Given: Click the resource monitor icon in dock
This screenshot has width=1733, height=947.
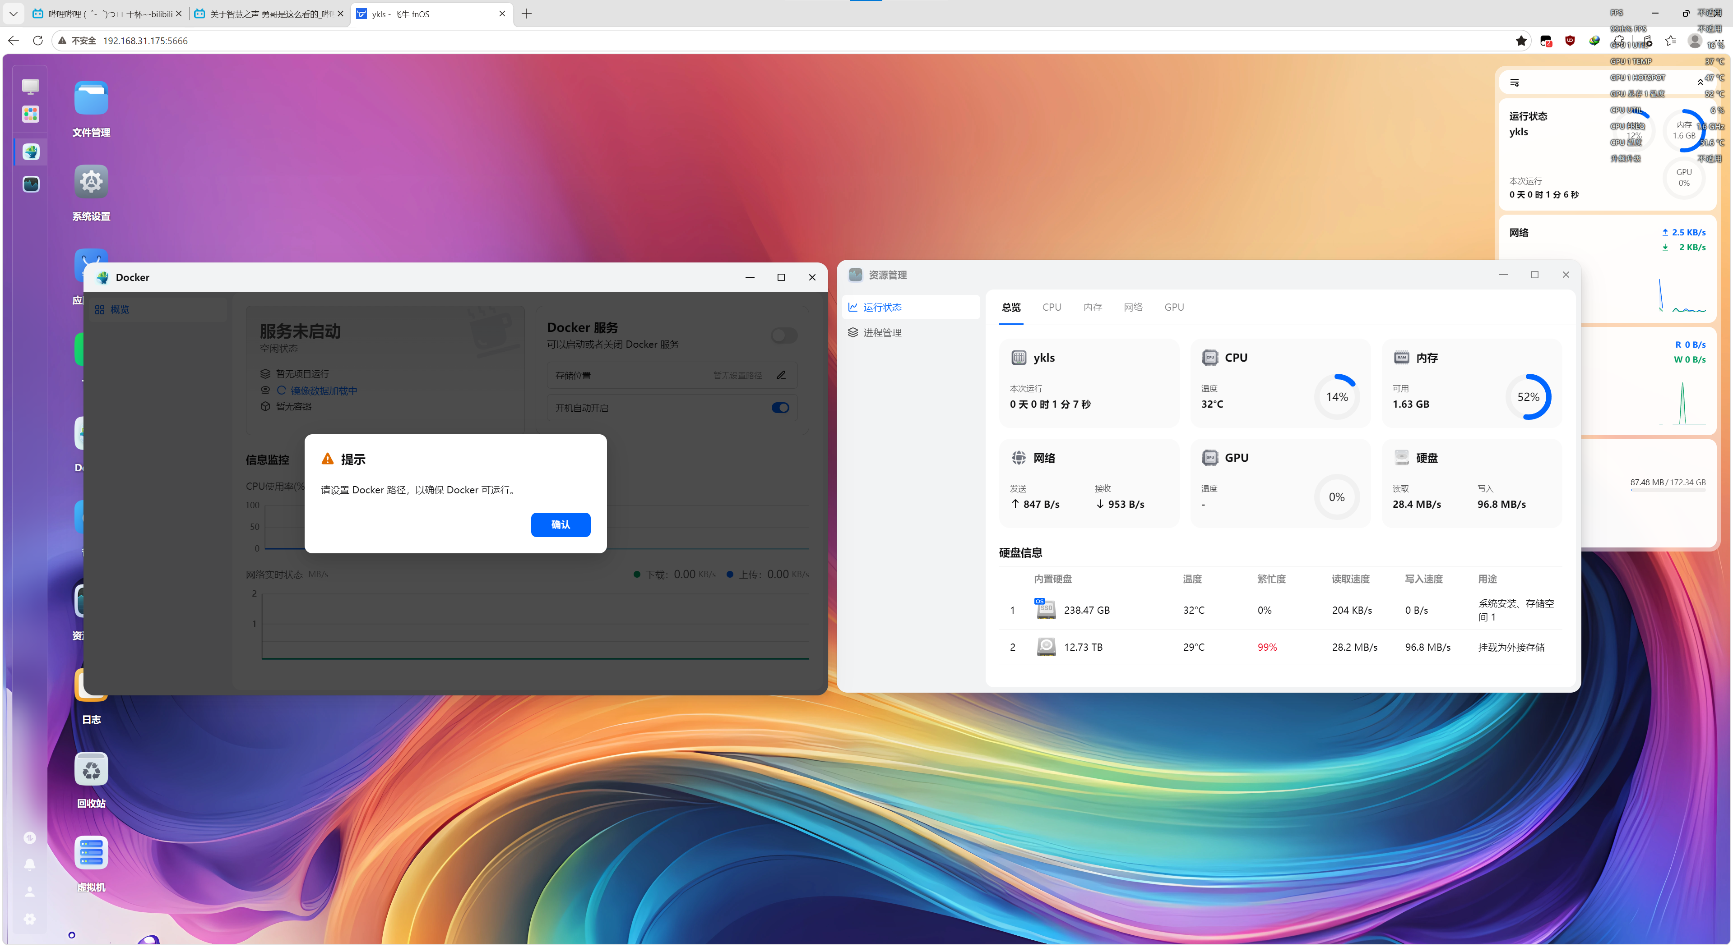Looking at the screenshot, I should coord(31,184).
